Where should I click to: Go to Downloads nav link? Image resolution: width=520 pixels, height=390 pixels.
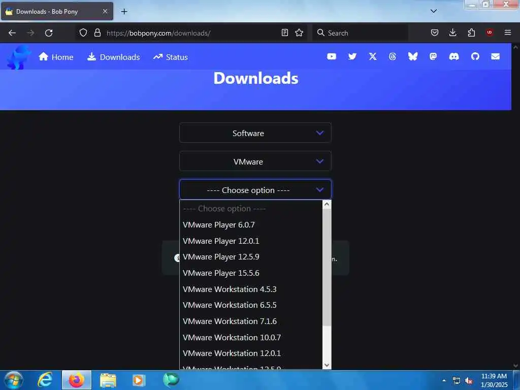click(x=113, y=57)
